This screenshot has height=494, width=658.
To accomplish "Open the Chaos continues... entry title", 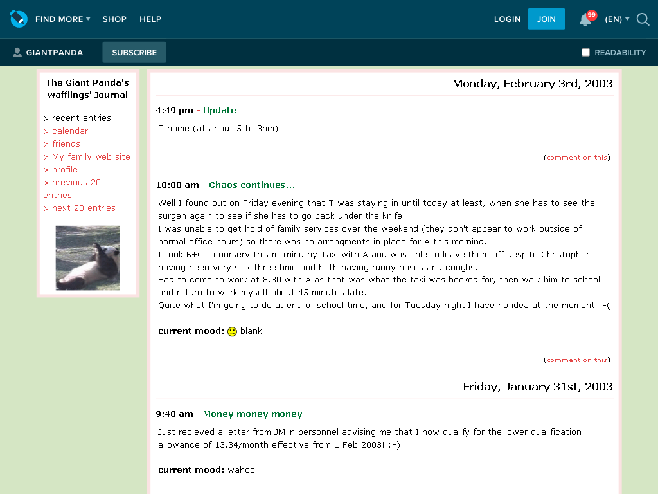I will click(252, 185).
